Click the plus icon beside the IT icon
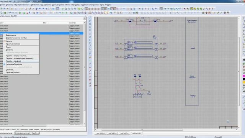Screen dimensions: 245x138 pyautogui.click(x=206, y=13)
